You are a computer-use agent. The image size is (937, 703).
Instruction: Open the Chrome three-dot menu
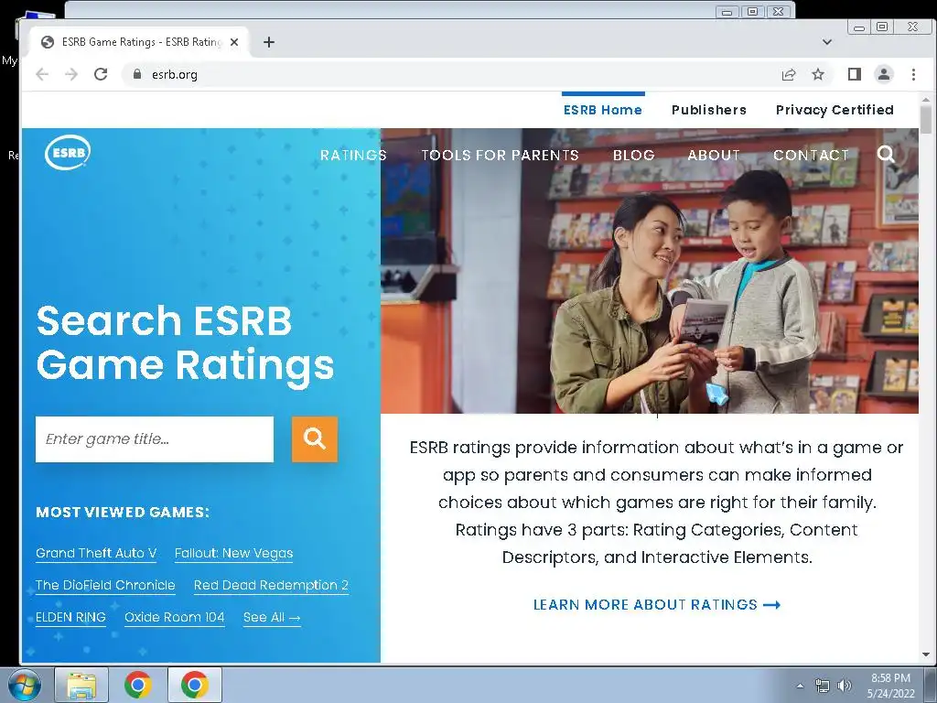(913, 74)
